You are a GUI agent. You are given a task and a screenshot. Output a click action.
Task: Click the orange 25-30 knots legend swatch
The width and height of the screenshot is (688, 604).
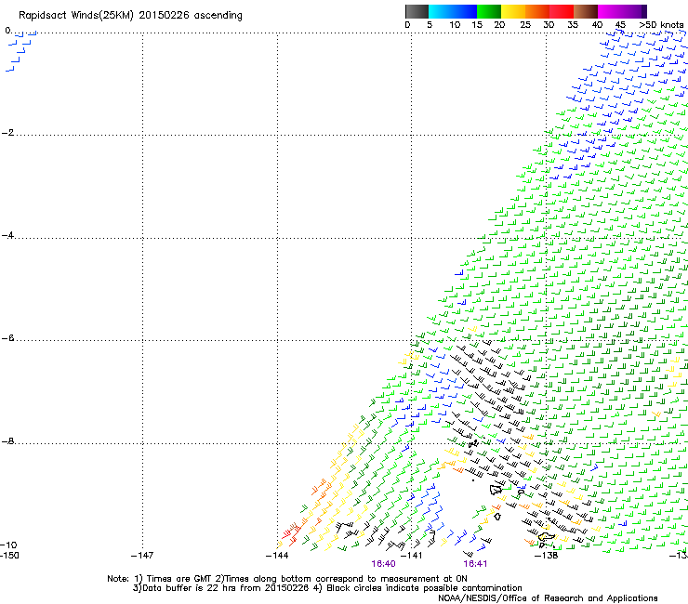coord(537,11)
